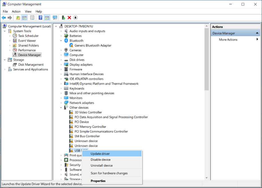The width and height of the screenshot is (262, 188).
Task: Click the Keyboards category icon
Action: [x=66, y=88]
